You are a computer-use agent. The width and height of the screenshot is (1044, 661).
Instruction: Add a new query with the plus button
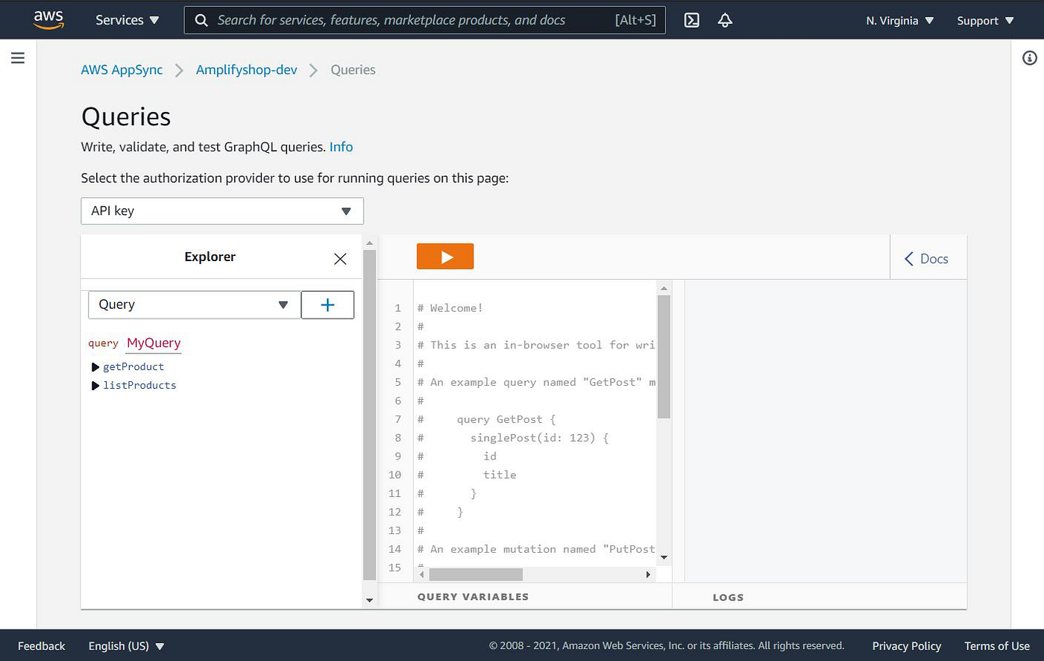(327, 304)
